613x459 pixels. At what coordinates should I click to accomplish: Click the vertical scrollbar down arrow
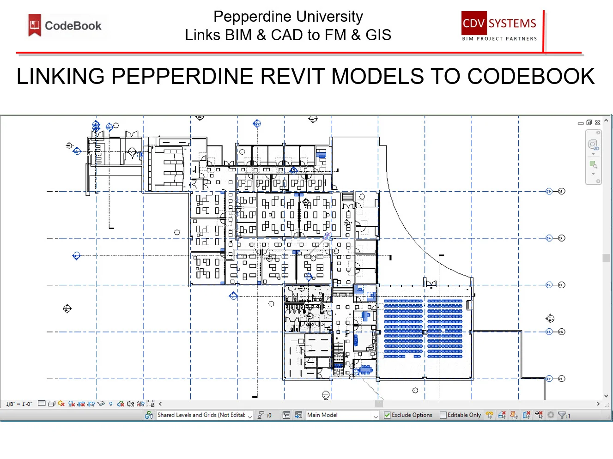[606, 396]
